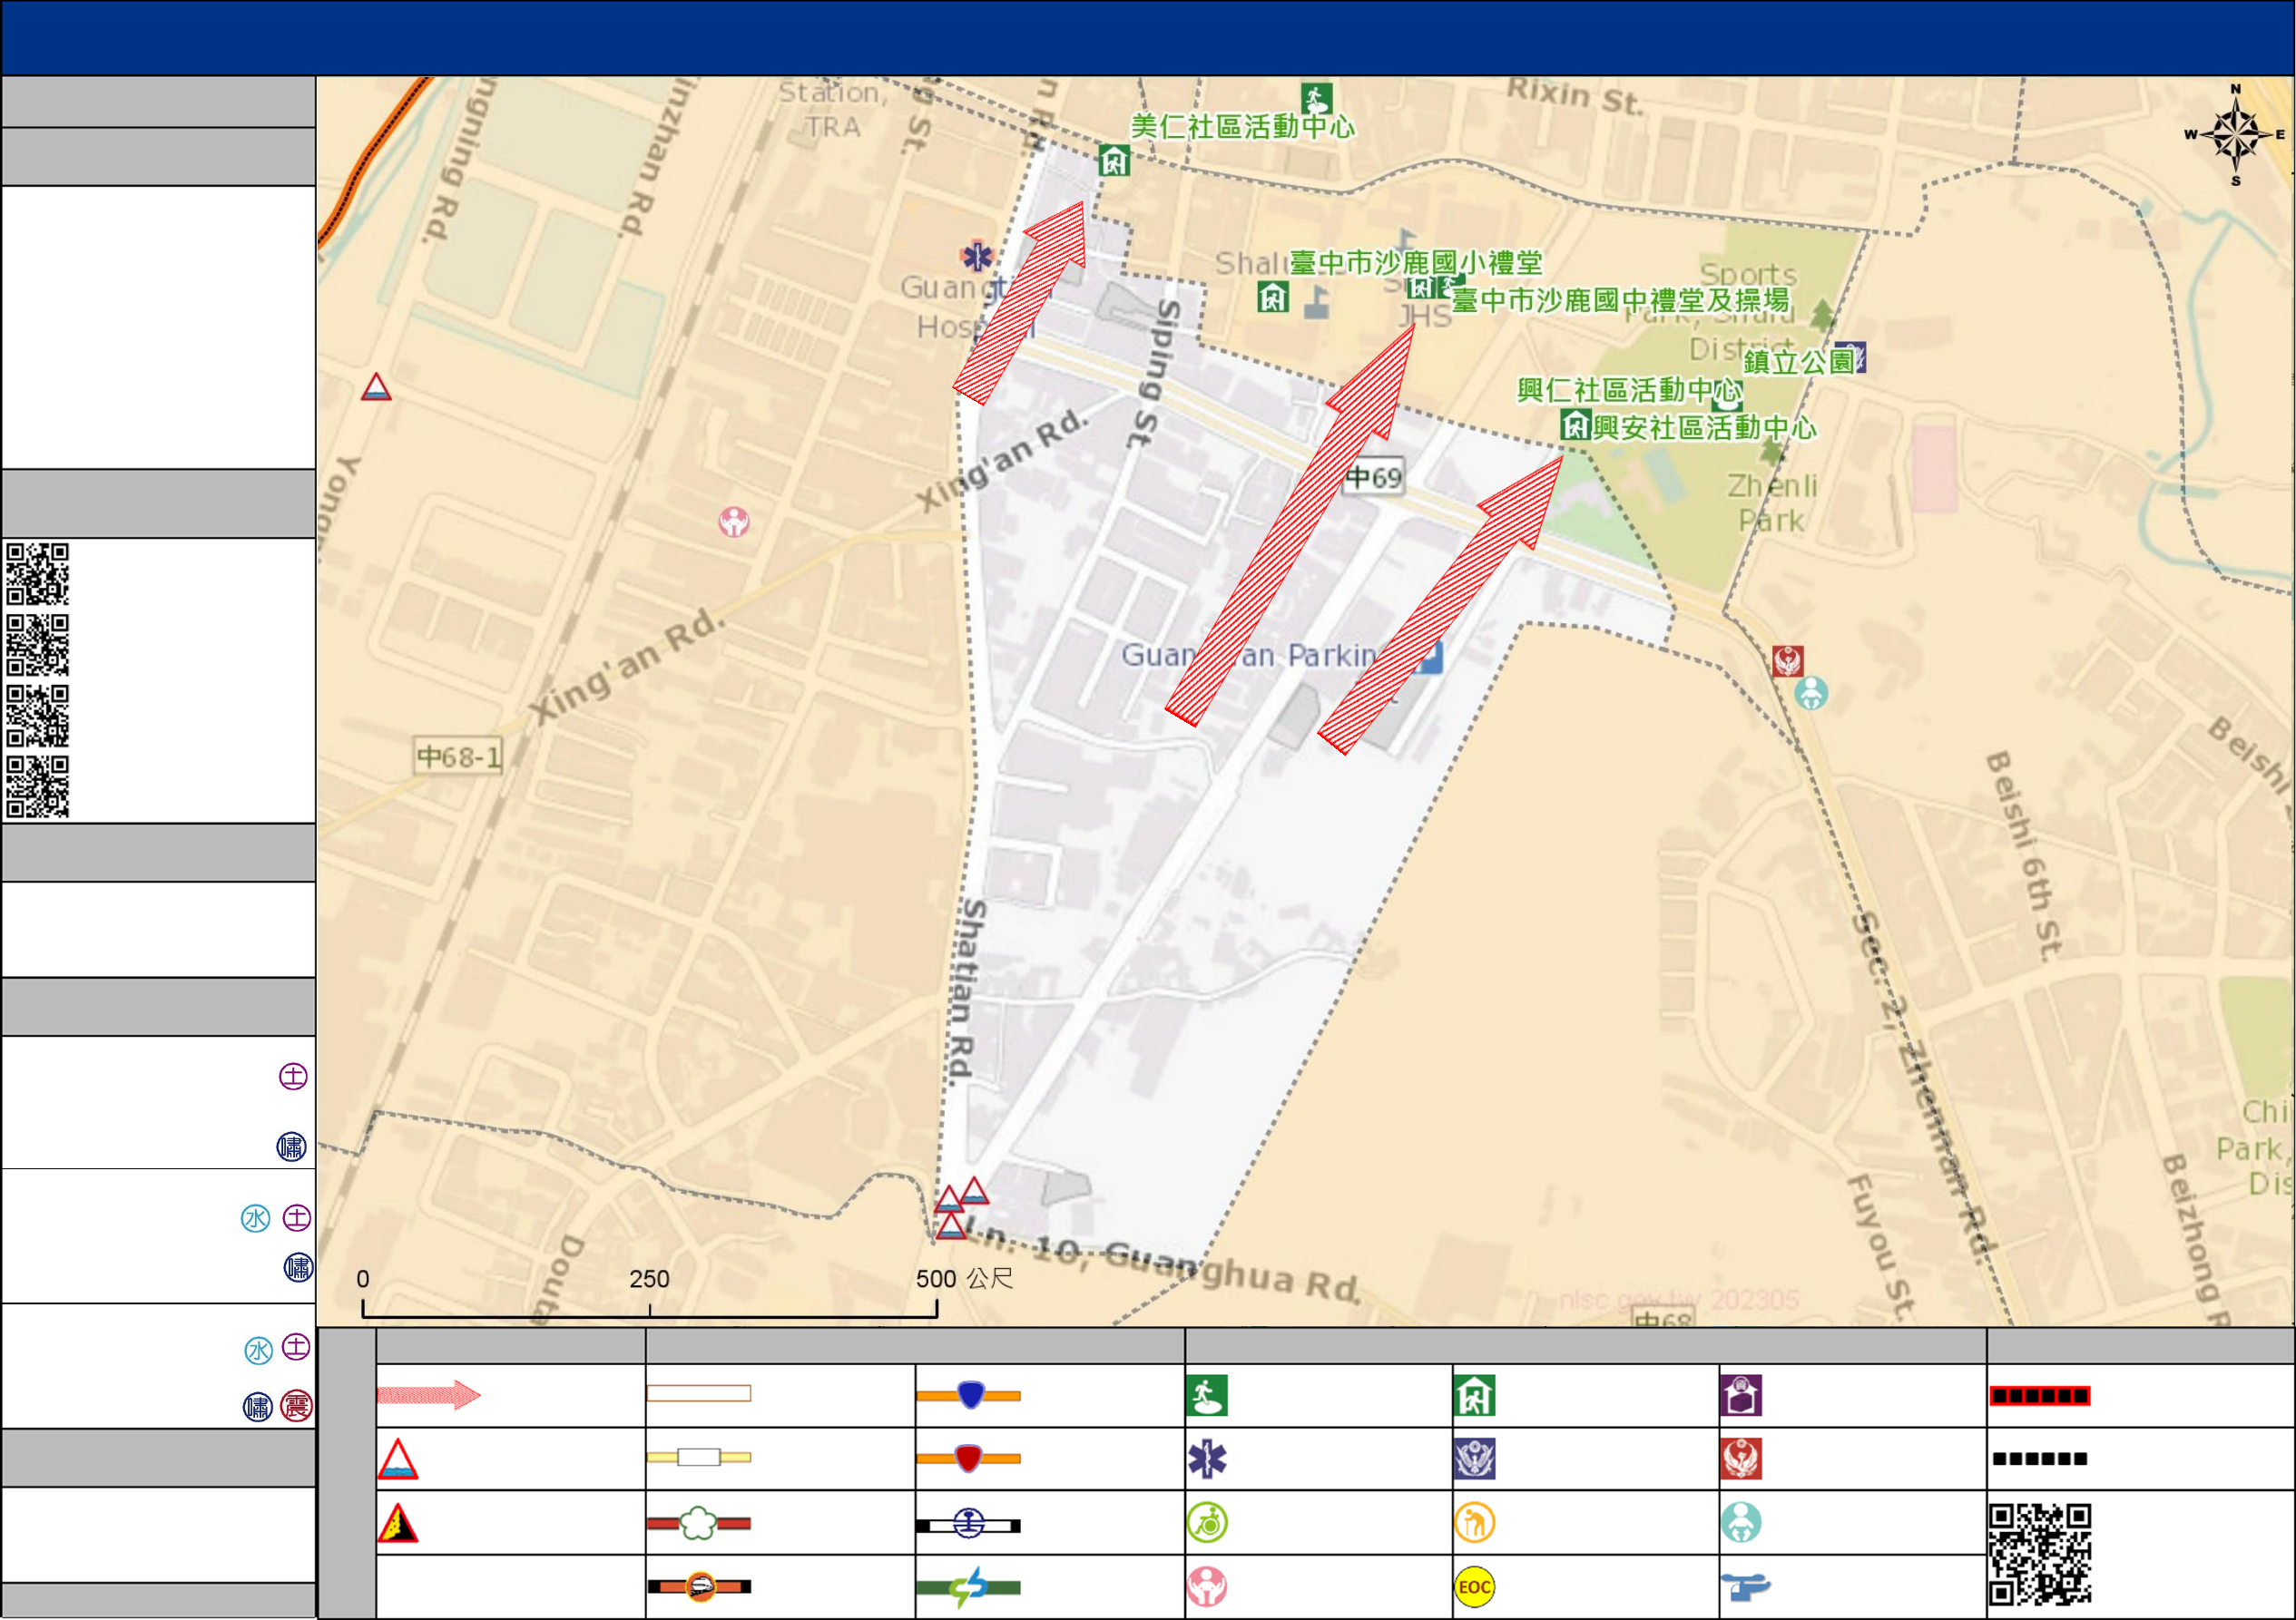The width and height of the screenshot is (2296, 1620).
Task: Click the Beishi 6th St. label
Action: (2024, 855)
